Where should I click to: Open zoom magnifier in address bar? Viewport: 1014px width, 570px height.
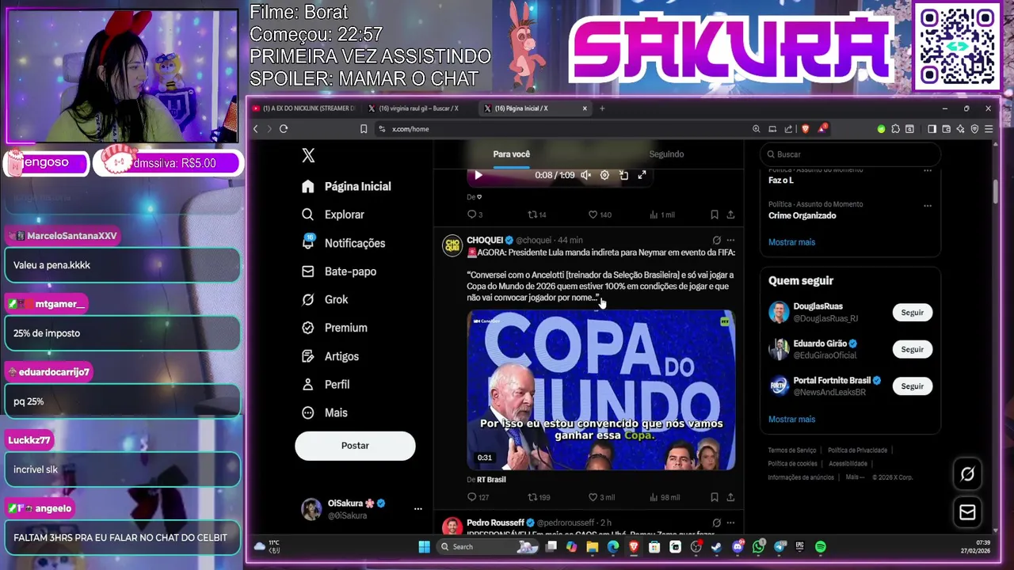(x=756, y=129)
